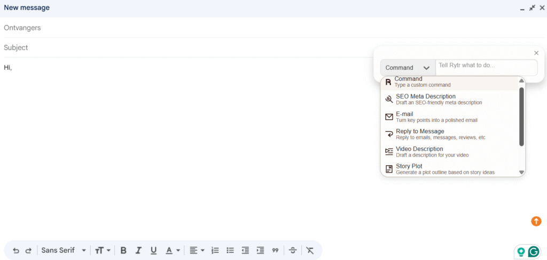Apply quote formatting
This screenshot has height=260, width=547.
pyautogui.click(x=275, y=250)
